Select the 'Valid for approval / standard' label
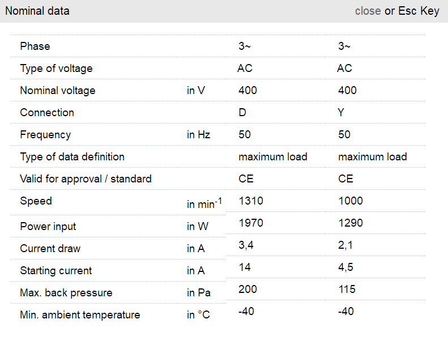Image resolution: width=448 pixels, height=353 pixels. tap(86, 179)
